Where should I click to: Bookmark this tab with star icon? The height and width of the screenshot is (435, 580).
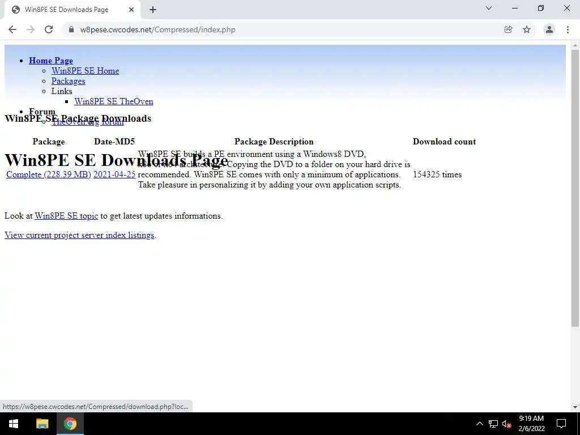[527, 29]
